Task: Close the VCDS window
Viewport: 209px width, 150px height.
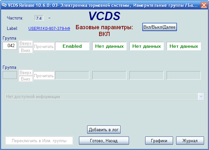Action: tap(204, 5)
